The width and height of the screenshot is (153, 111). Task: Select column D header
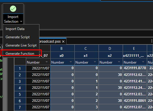point(111,48)
